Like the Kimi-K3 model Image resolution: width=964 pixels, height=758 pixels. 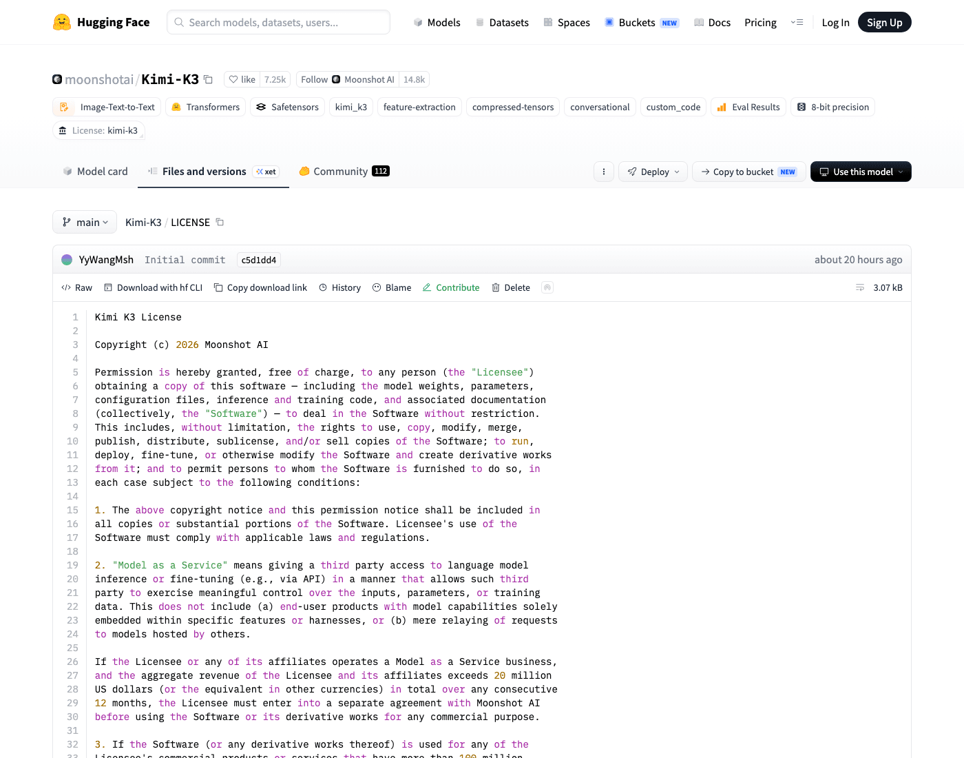point(242,79)
